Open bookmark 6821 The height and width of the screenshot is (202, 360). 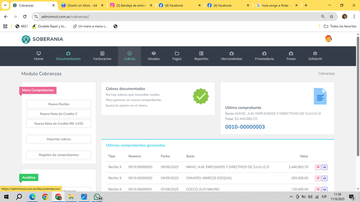point(22,26)
